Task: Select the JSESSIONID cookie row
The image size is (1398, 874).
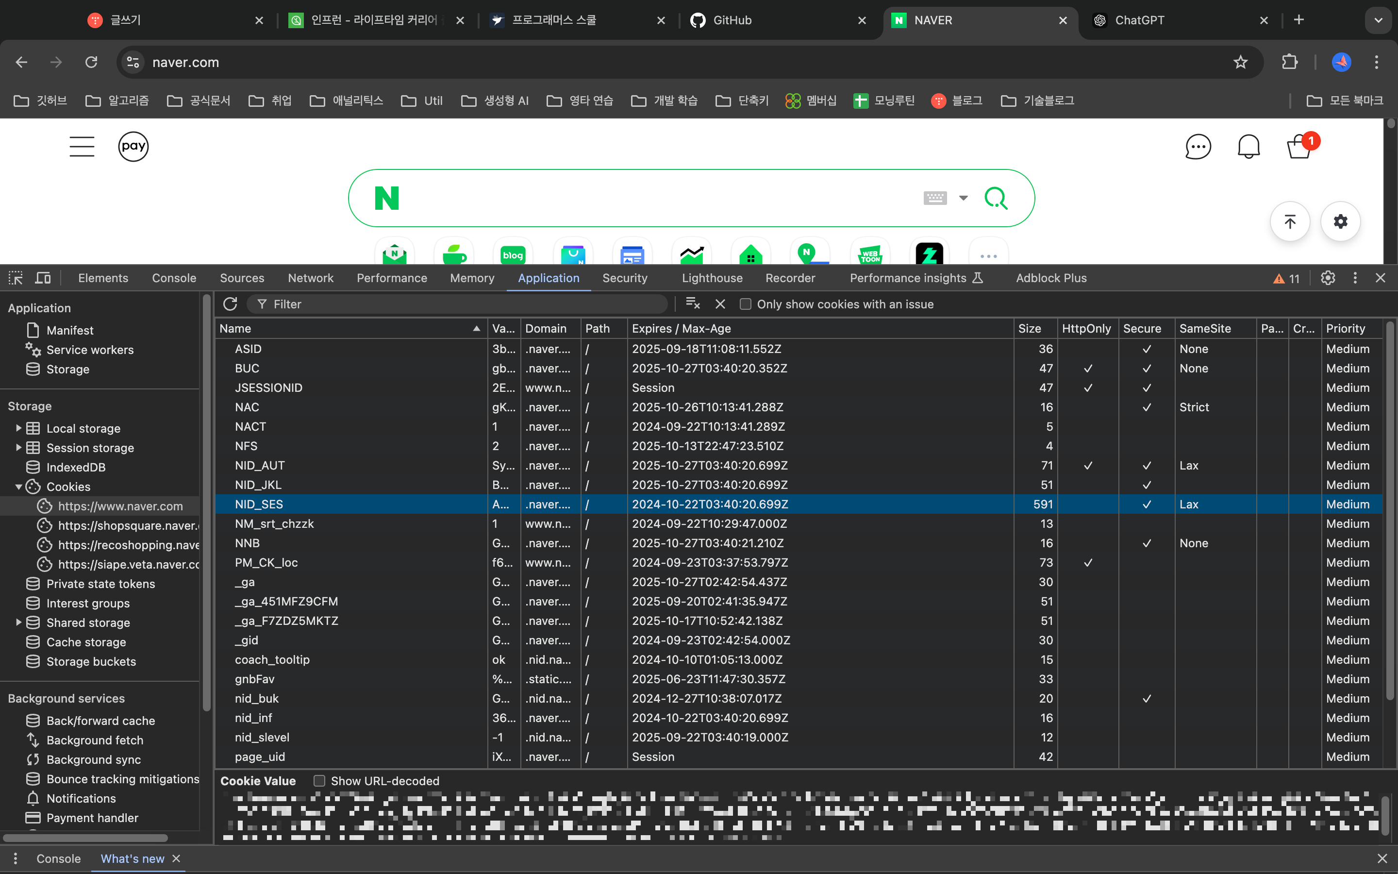Action: [x=799, y=388]
